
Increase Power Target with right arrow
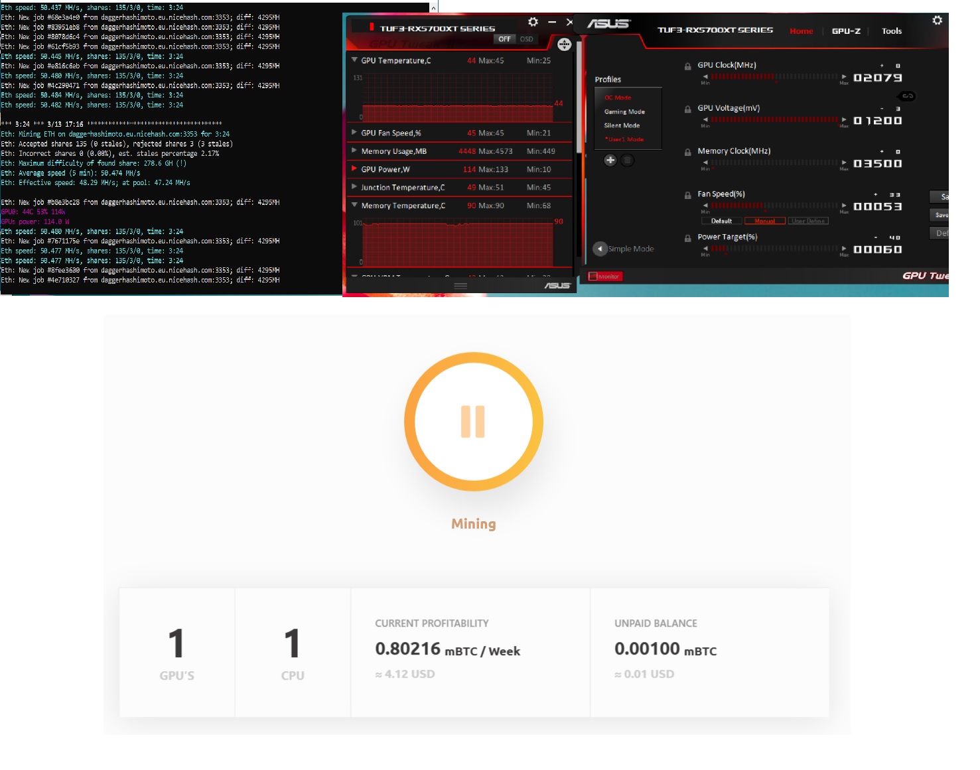pos(844,249)
